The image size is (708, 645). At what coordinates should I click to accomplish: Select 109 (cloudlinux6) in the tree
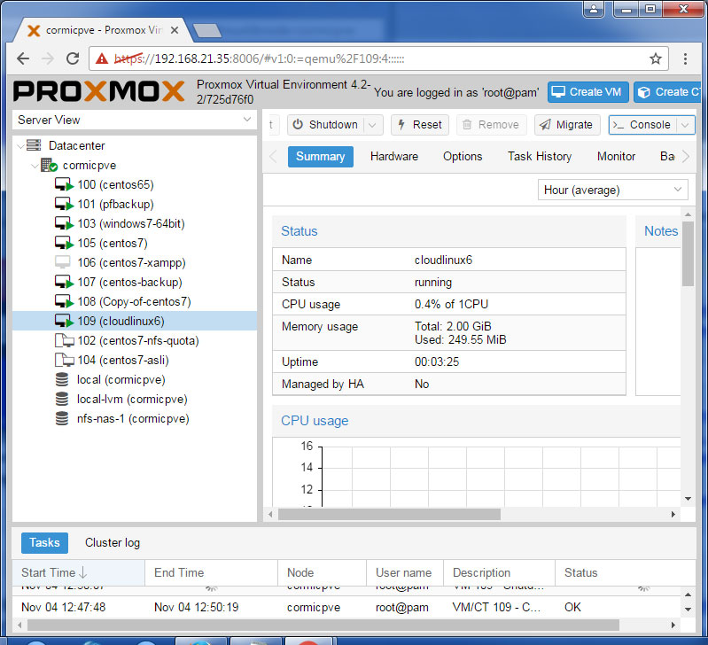pos(135,321)
